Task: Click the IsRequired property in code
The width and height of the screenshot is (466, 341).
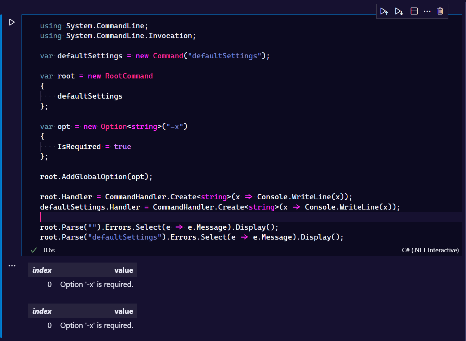Action: 79,147
